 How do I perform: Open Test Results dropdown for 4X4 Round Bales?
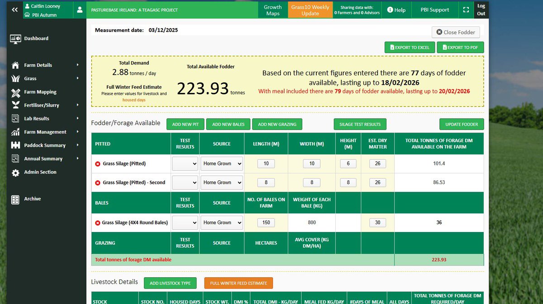point(185,222)
